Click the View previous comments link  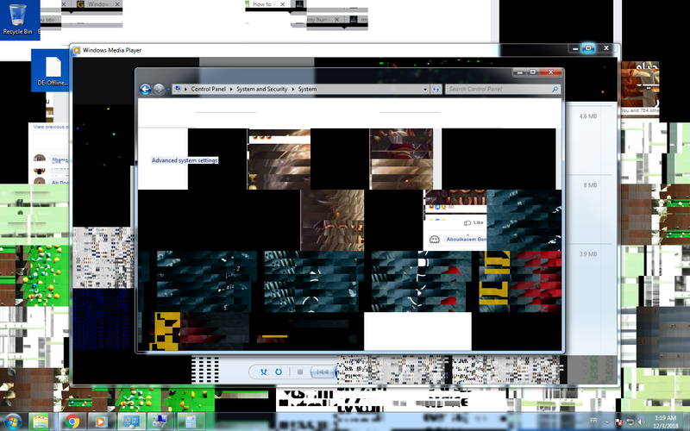[51, 127]
